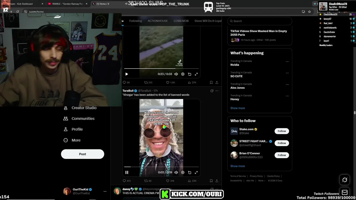Image resolution: width=356 pixels, height=200 pixels.
Task: Open Profile in sidebar
Action: click(73, 129)
